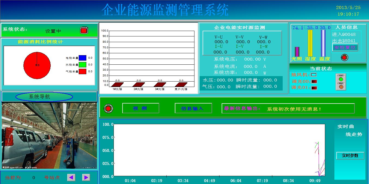Open the 实时参数 real-time parameters
This screenshot has width=369, height=184.
click(350, 156)
